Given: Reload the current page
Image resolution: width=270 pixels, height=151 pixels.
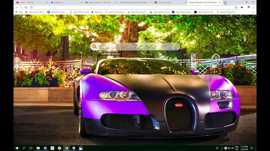Looking at the screenshot, I should [x=26, y=8].
